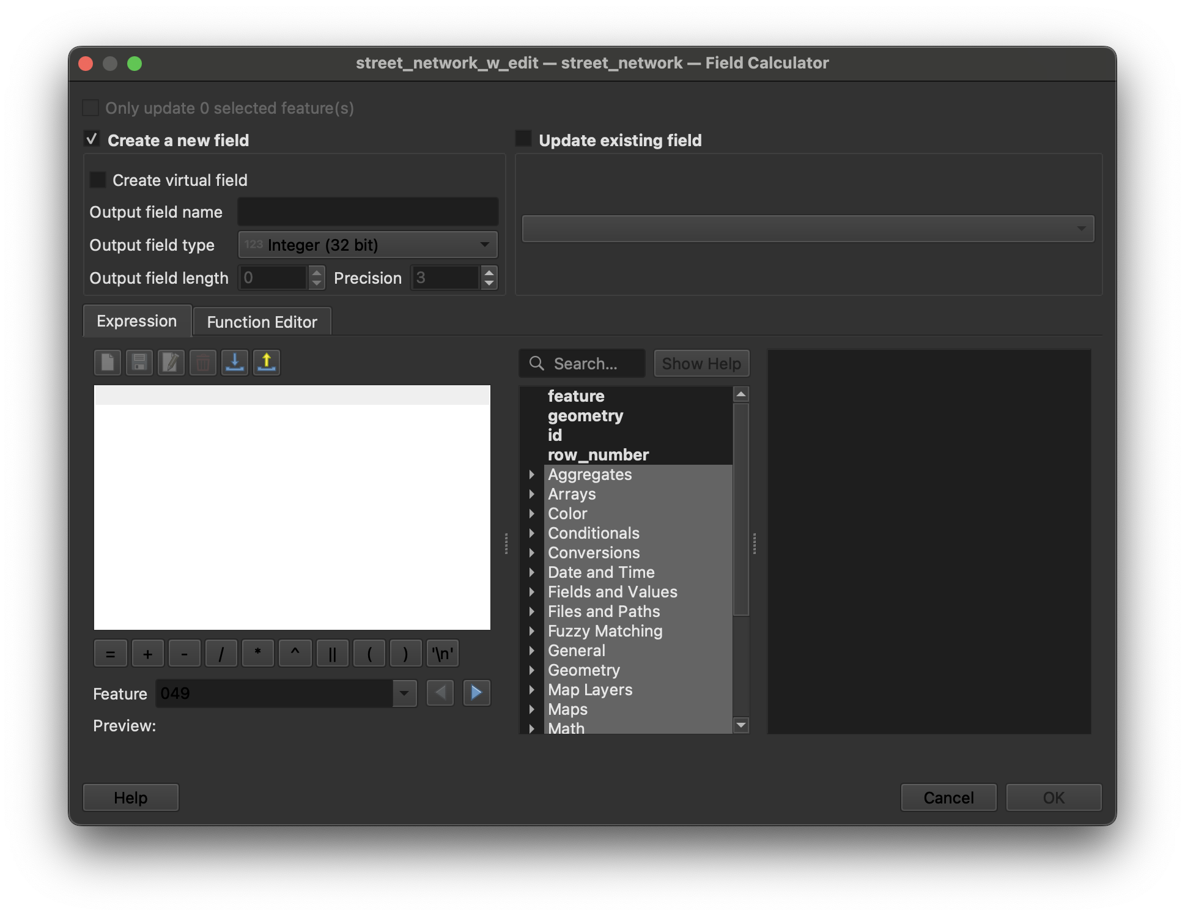Click the function list vertical scrollbar

(x=741, y=509)
